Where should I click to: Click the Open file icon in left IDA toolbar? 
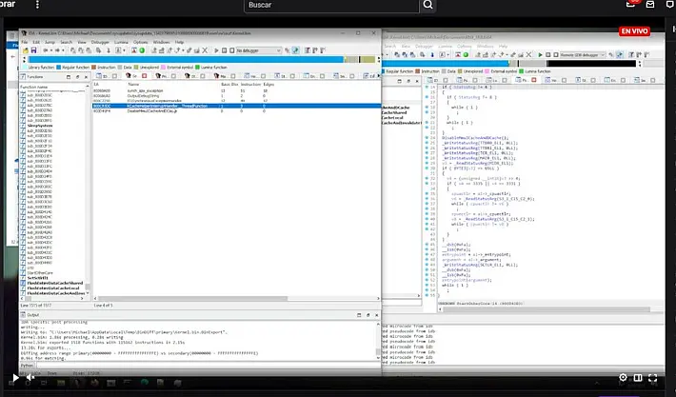click(26, 50)
